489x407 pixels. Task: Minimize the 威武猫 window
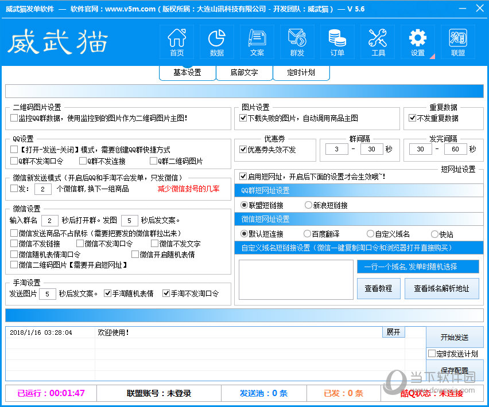[463, 9]
